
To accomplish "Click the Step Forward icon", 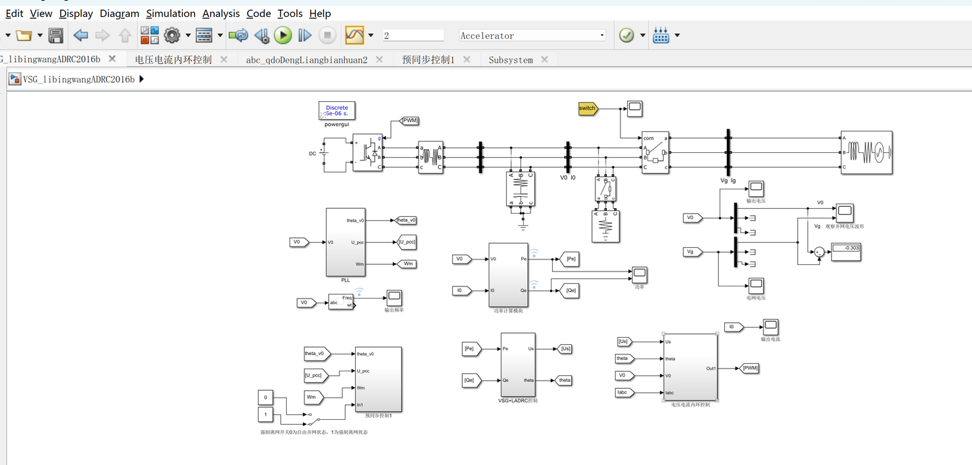I will point(305,35).
